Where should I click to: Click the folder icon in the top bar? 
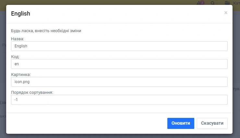(227, 3)
